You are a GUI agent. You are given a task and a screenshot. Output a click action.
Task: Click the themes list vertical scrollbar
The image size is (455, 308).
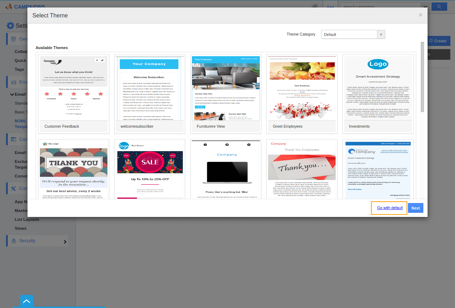click(x=422, y=77)
